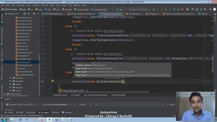Click the project tree vertical scrollbar
The image size is (217, 122).
point(39,75)
